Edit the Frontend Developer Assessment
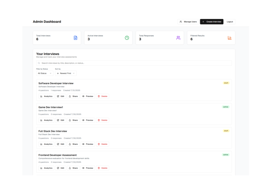This screenshot has width=272, height=192. pyautogui.click(x=61, y=168)
